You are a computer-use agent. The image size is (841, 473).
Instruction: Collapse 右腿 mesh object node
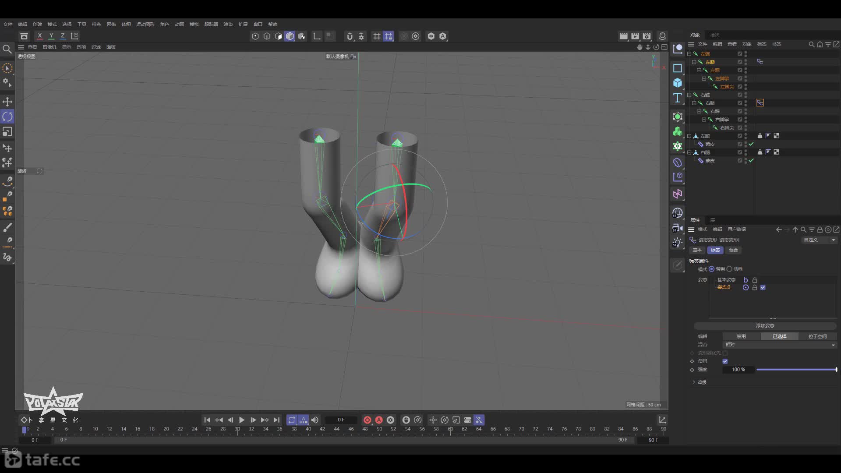[689, 152]
